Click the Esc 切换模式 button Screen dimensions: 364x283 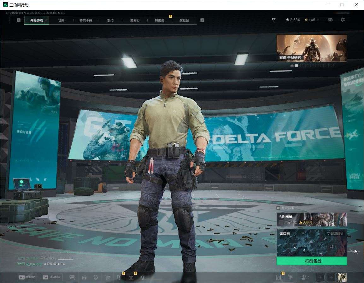(x=28, y=277)
